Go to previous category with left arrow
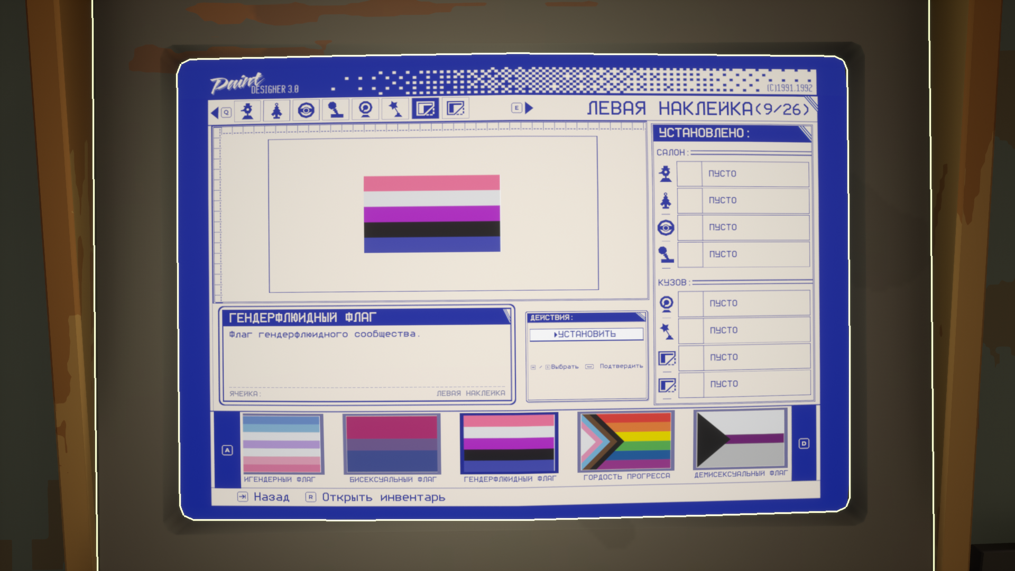Screen dimensions: 1015x571 (215, 112)
